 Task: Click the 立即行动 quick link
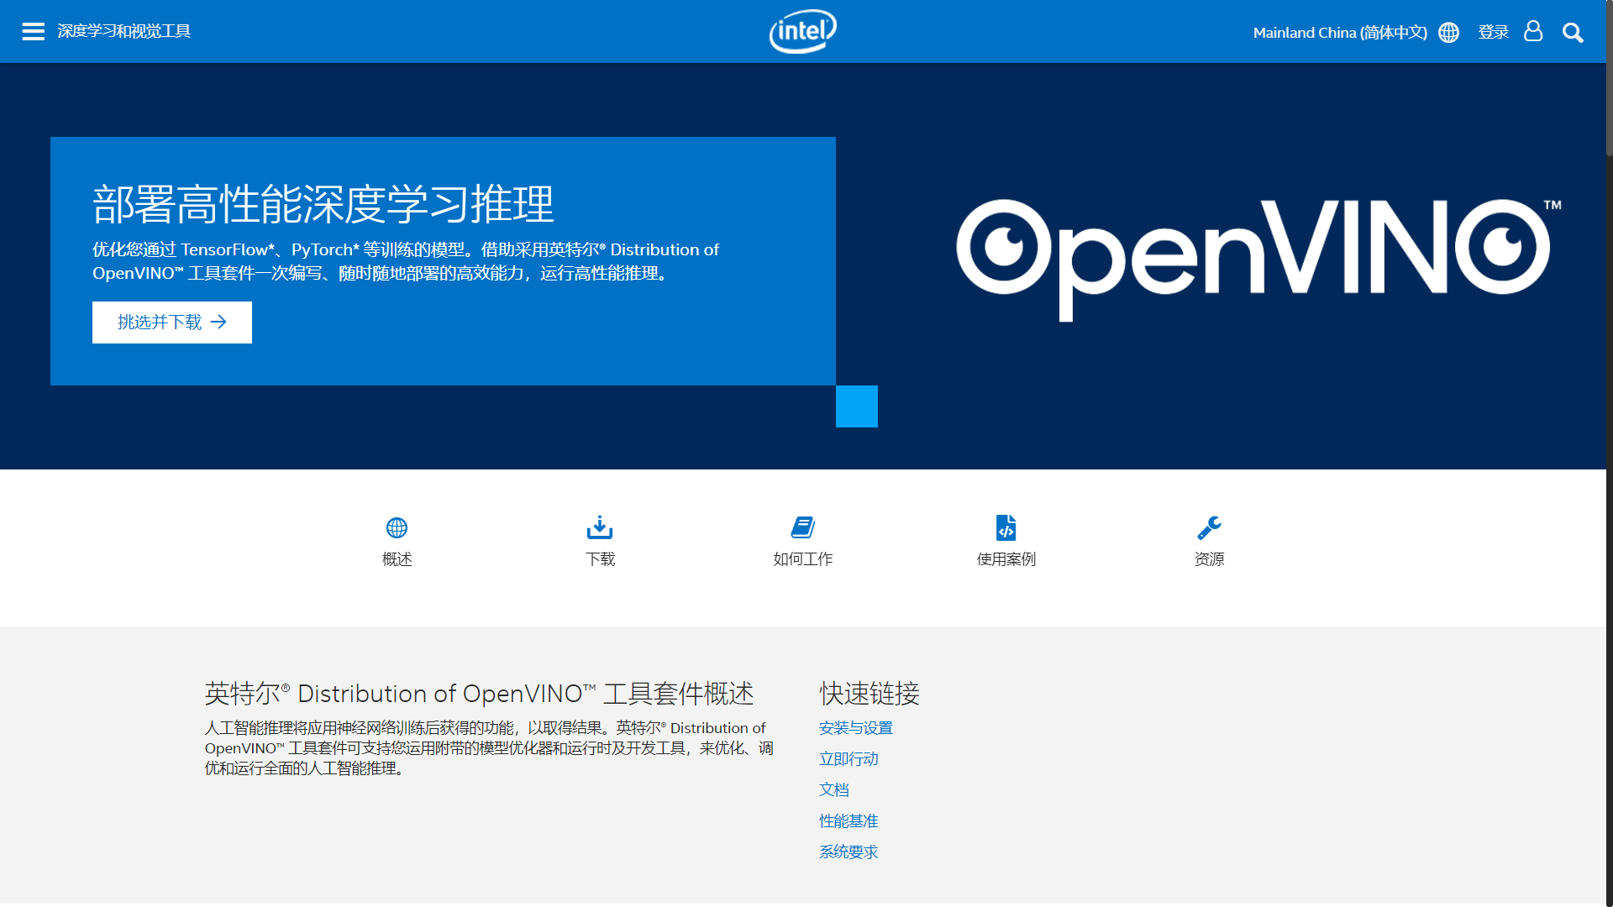click(x=848, y=758)
